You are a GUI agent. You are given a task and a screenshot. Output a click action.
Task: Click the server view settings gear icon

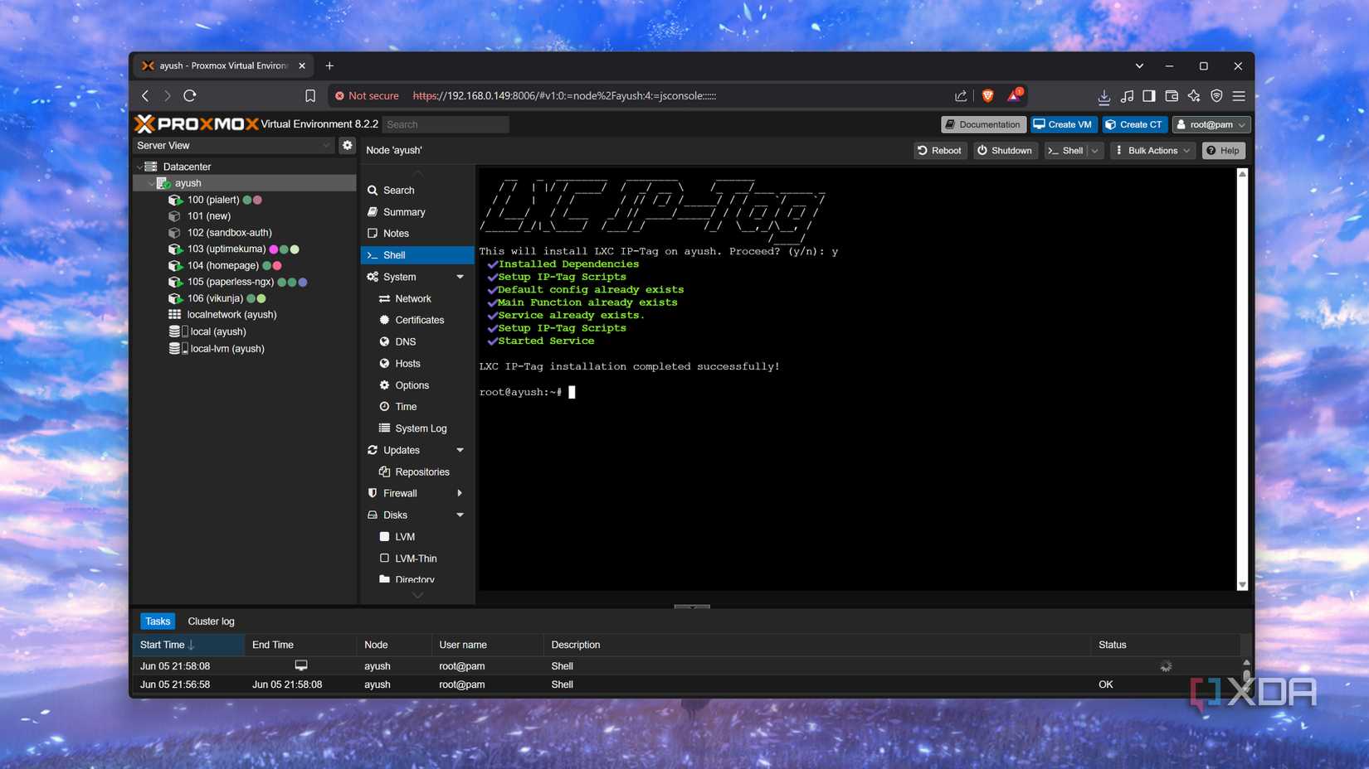point(347,144)
